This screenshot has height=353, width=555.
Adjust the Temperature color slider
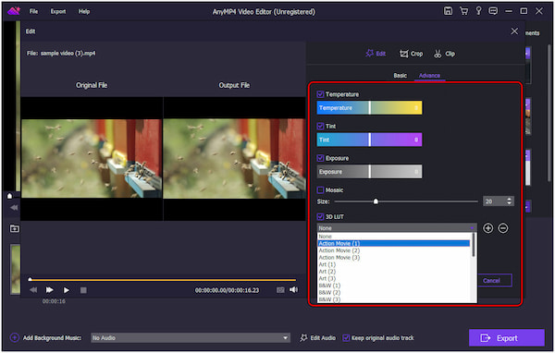(369, 107)
